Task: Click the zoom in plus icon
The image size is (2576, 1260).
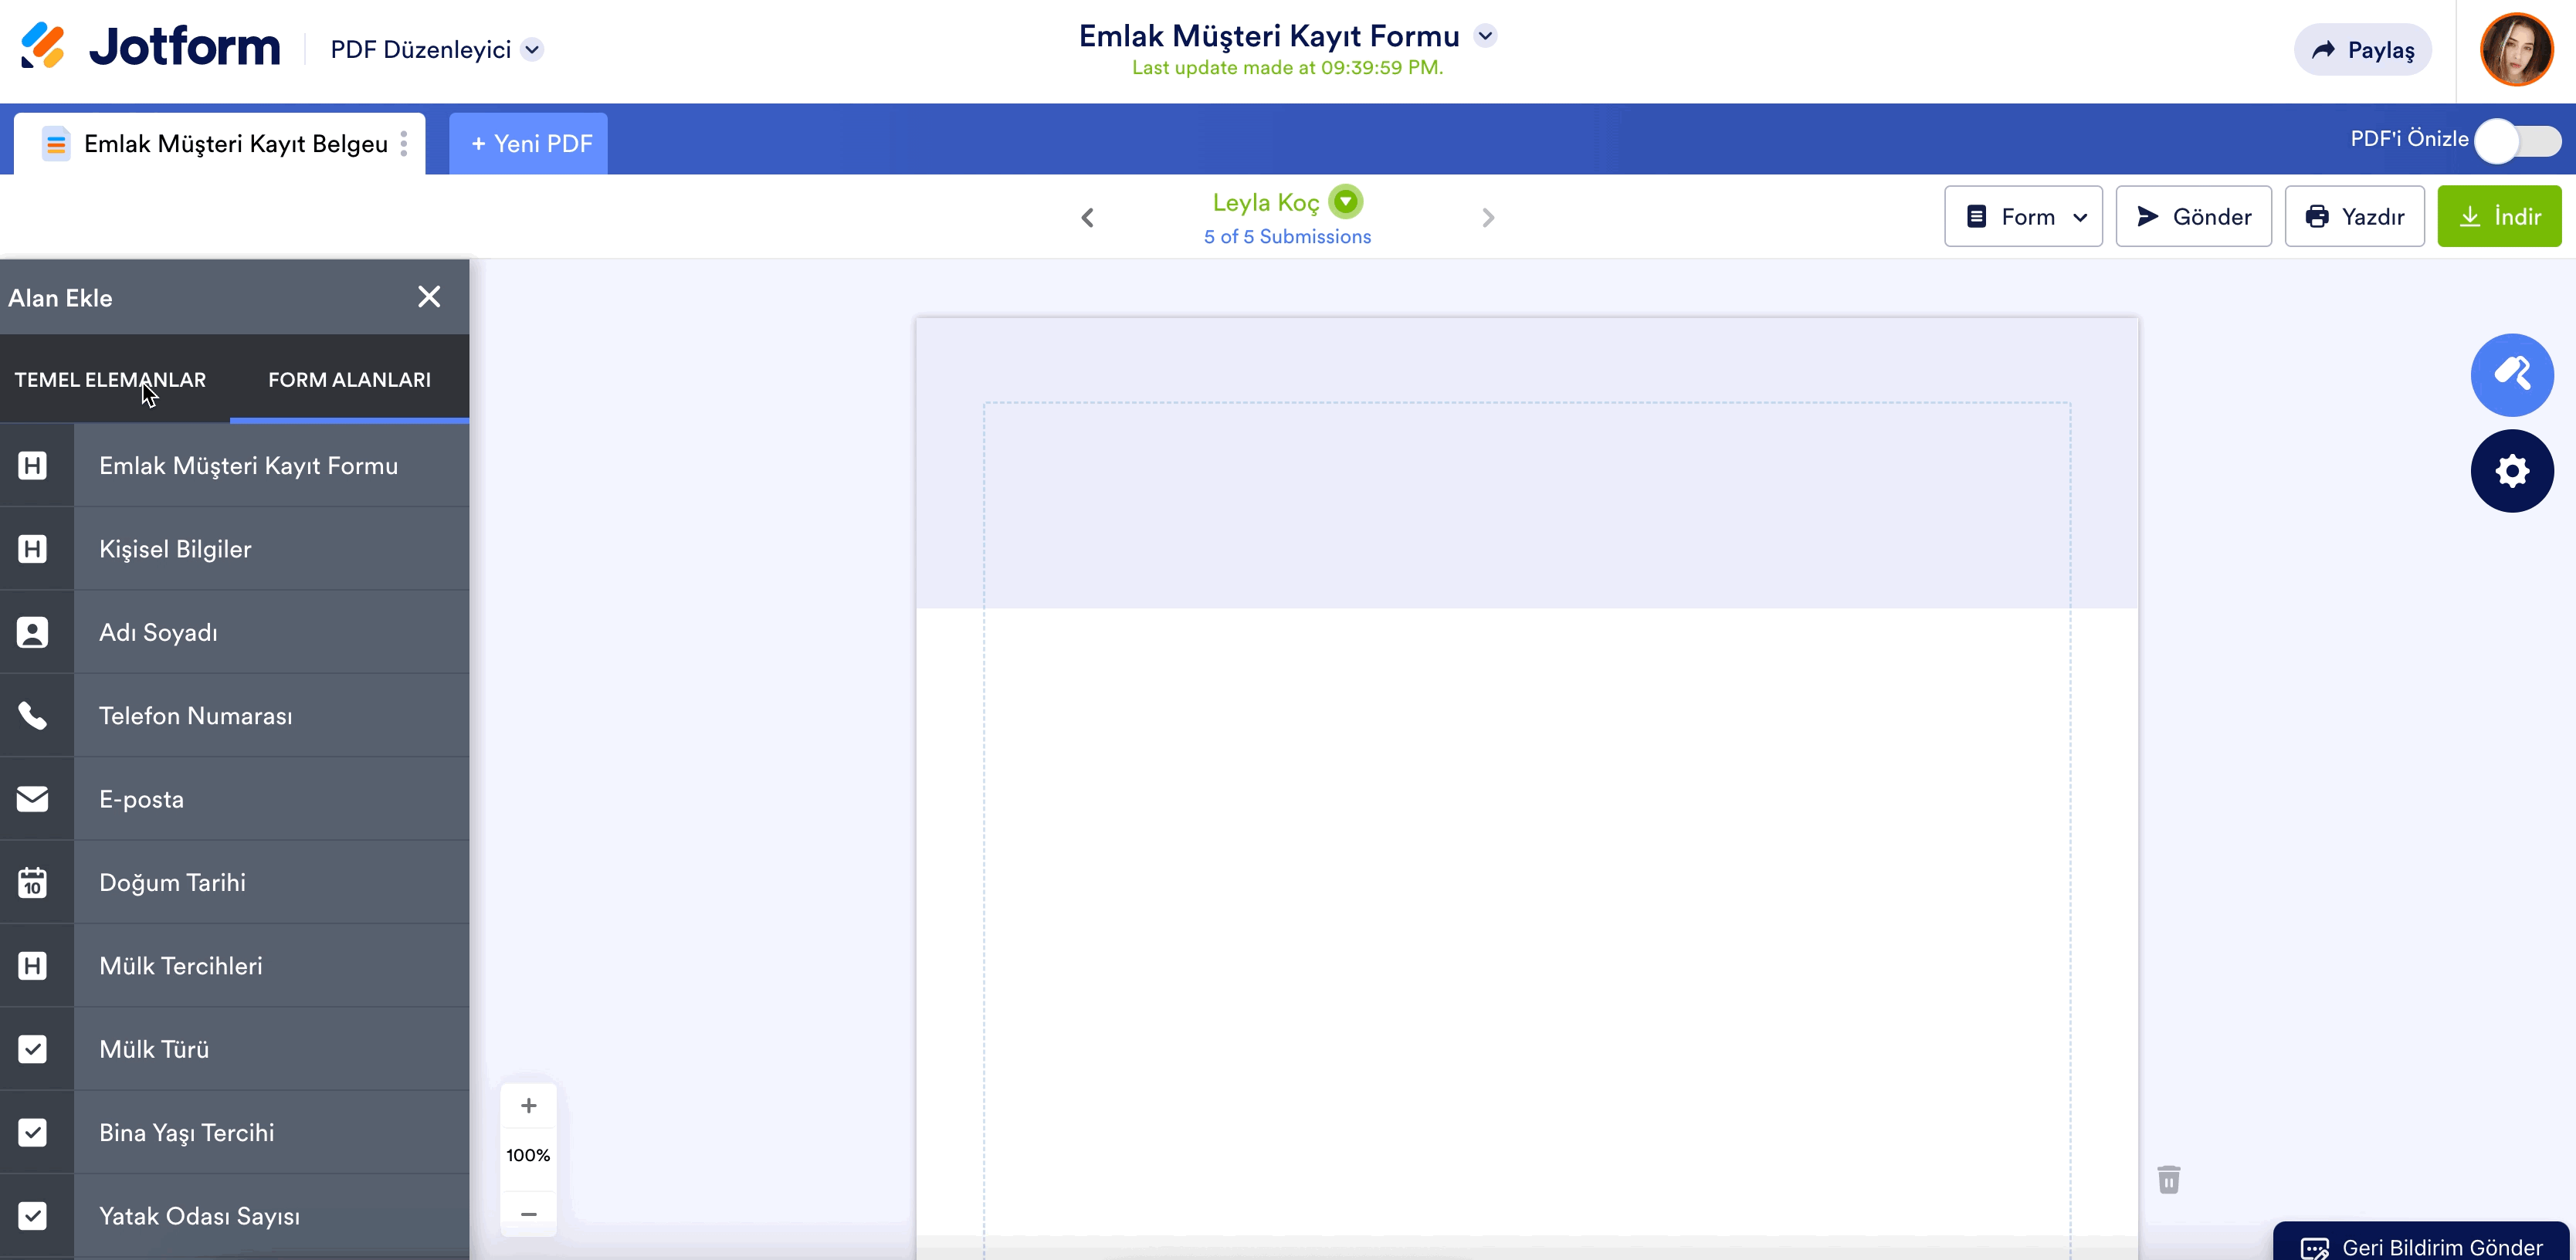Action: (529, 1106)
